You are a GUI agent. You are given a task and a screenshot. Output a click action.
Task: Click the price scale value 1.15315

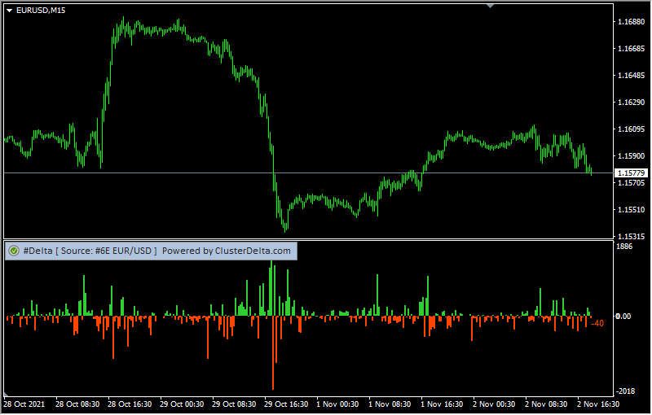coord(631,236)
